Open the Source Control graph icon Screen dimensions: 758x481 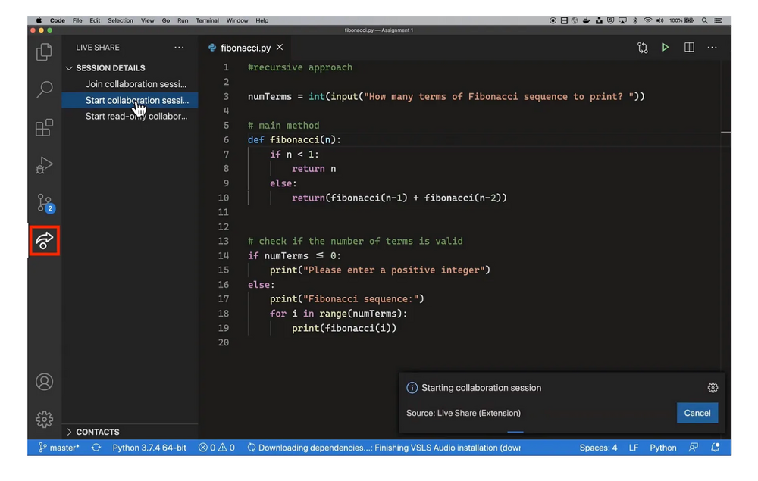(642, 47)
